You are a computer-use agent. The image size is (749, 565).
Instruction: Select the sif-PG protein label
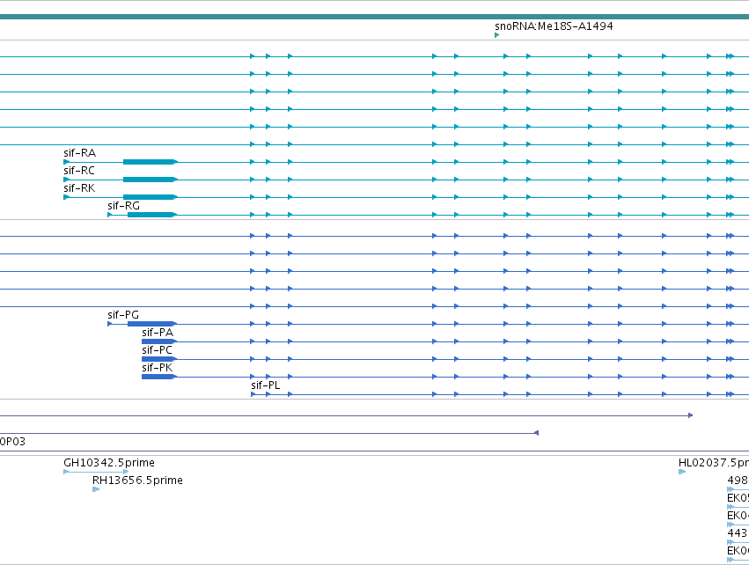tap(123, 315)
